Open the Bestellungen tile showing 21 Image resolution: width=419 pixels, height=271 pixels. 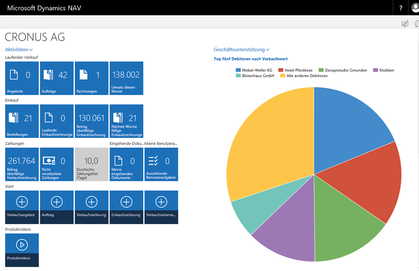point(22,121)
